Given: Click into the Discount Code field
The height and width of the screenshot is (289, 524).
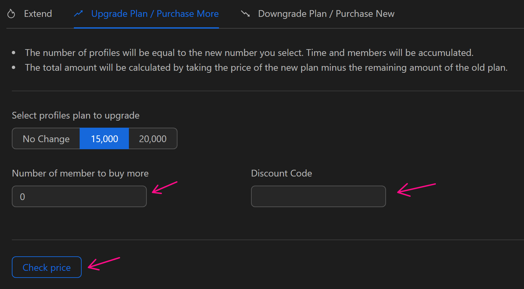Looking at the screenshot, I should click(318, 196).
